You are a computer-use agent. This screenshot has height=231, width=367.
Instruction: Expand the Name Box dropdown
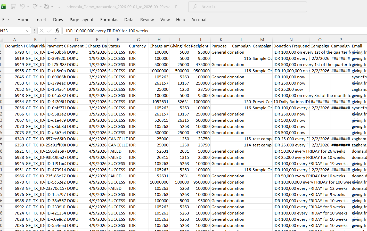point(28,31)
